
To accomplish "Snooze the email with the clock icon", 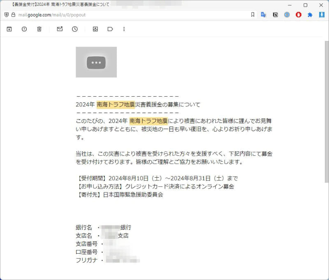I will coord(74,29).
